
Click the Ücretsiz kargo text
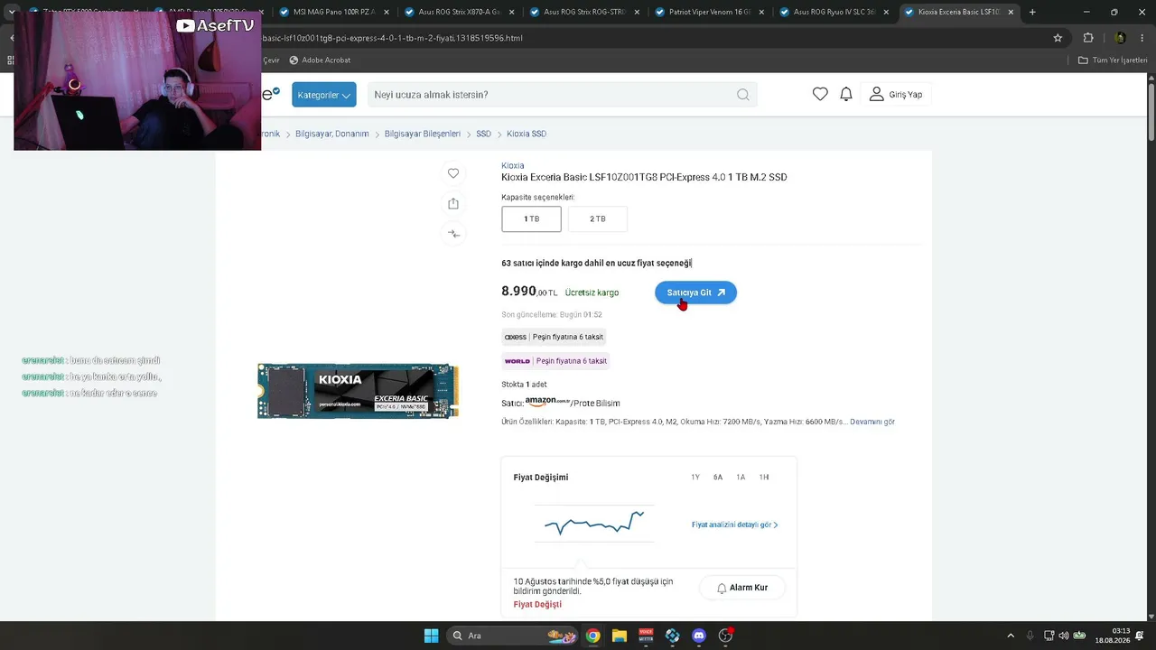[592, 292]
